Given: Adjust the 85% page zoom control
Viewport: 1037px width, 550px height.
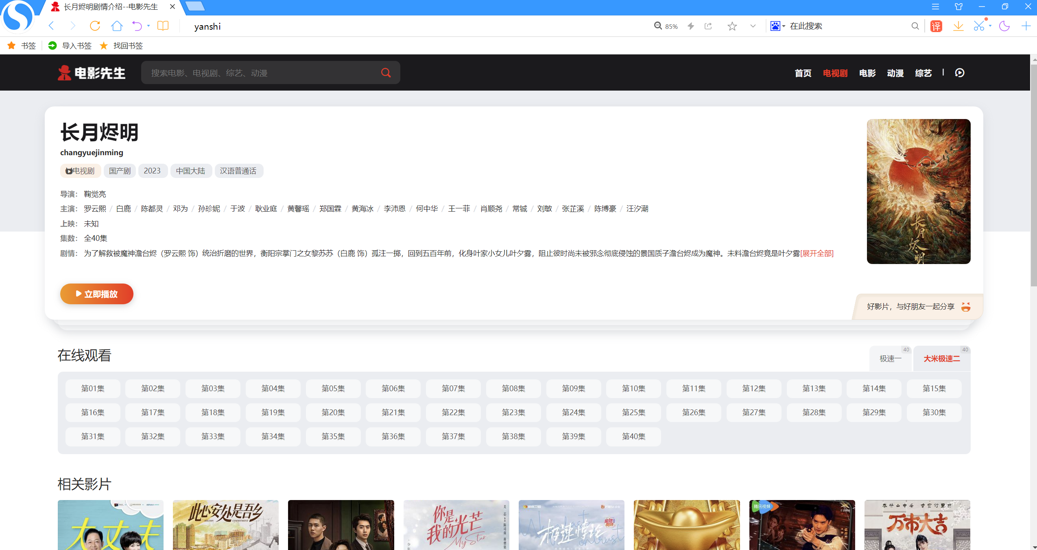Looking at the screenshot, I should [666, 26].
